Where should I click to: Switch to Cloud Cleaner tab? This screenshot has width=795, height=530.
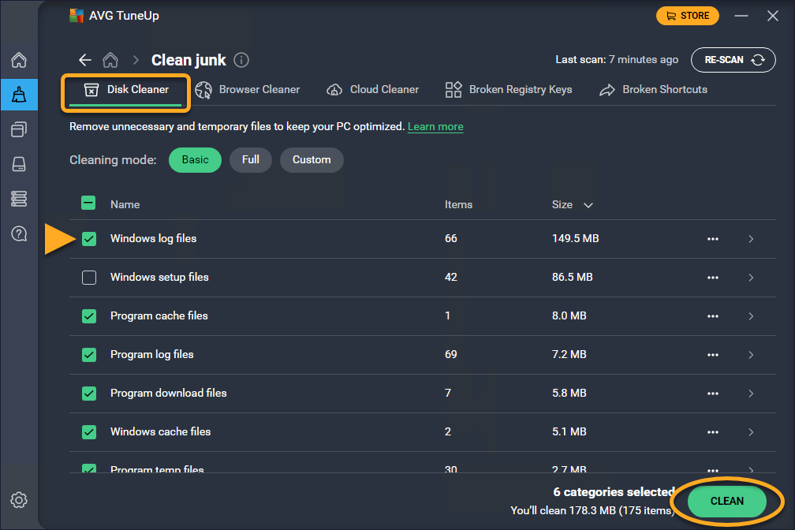pos(372,90)
